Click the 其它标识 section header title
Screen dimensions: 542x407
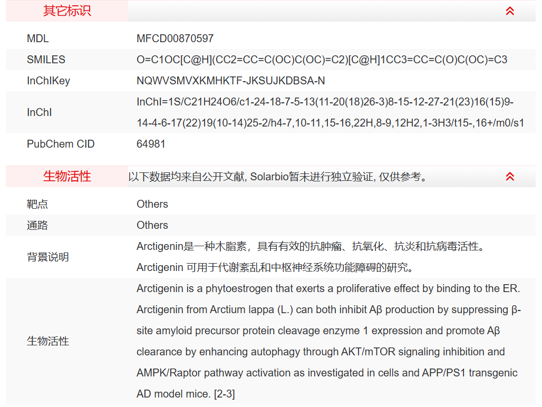point(67,11)
